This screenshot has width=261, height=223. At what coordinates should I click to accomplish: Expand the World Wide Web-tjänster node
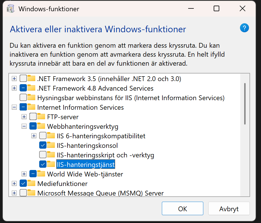[24, 174]
